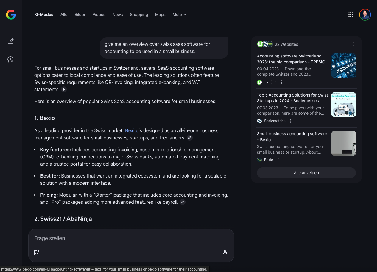Open the Bexio hyperlink in the text
Viewport: 377px width, 272px height.
click(x=131, y=130)
